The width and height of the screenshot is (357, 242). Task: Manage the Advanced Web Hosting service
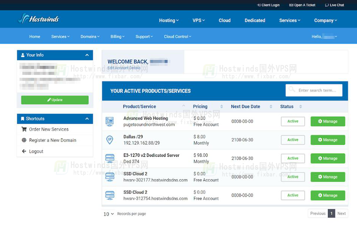[x=328, y=121]
